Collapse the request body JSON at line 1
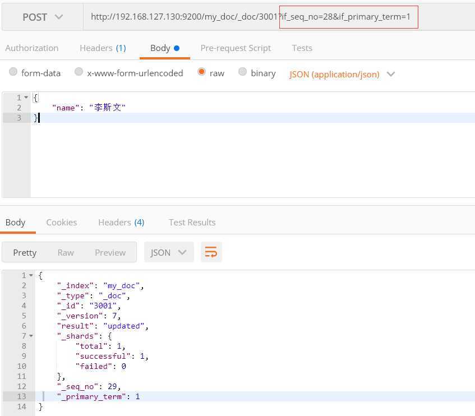 [26, 98]
